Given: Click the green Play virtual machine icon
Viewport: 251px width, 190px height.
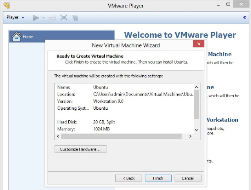Looking at the screenshot, I should pos(36,18).
